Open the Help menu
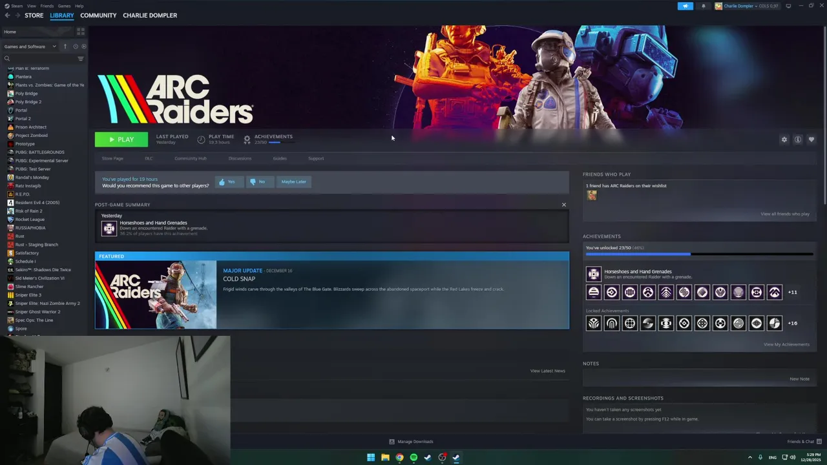Screen dimensions: 827x465 79,6
